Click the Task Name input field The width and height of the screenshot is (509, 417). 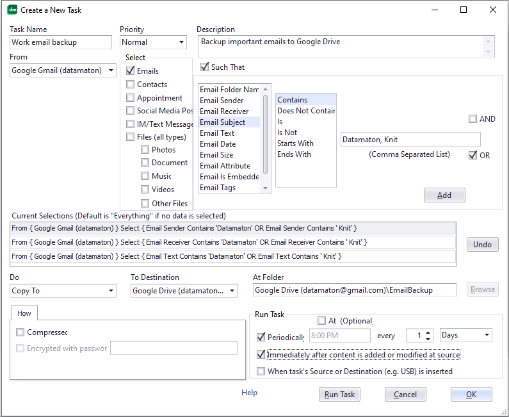coord(61,42)
